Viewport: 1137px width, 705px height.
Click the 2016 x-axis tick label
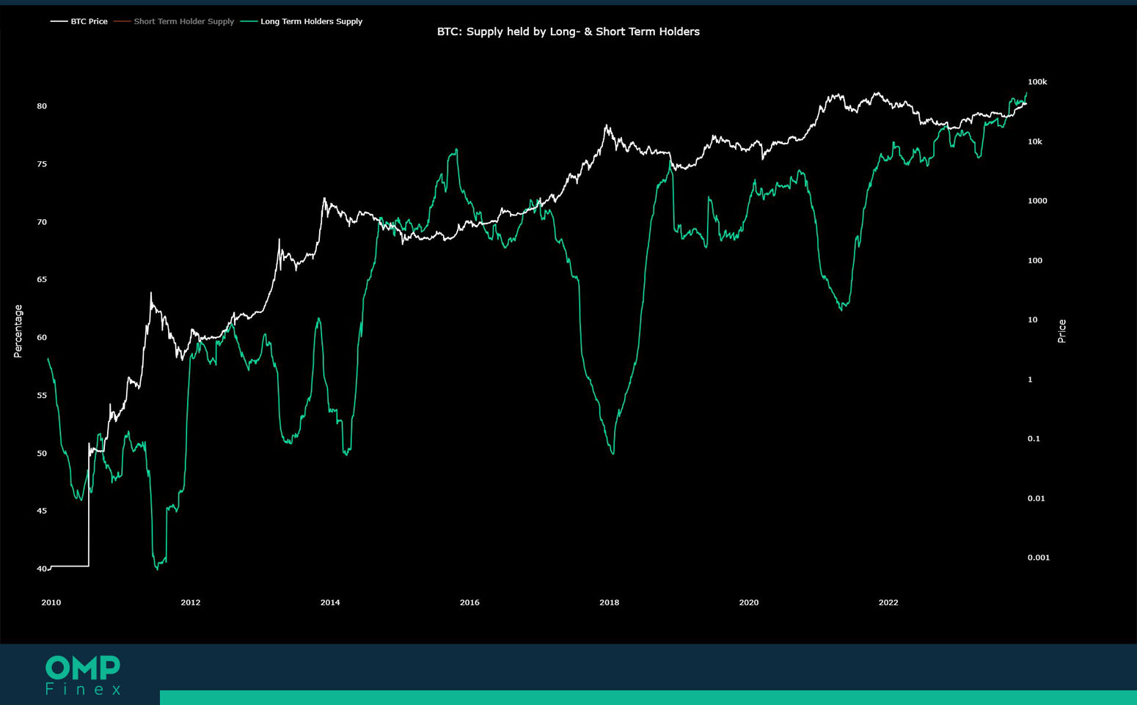[x=469, y=602]
